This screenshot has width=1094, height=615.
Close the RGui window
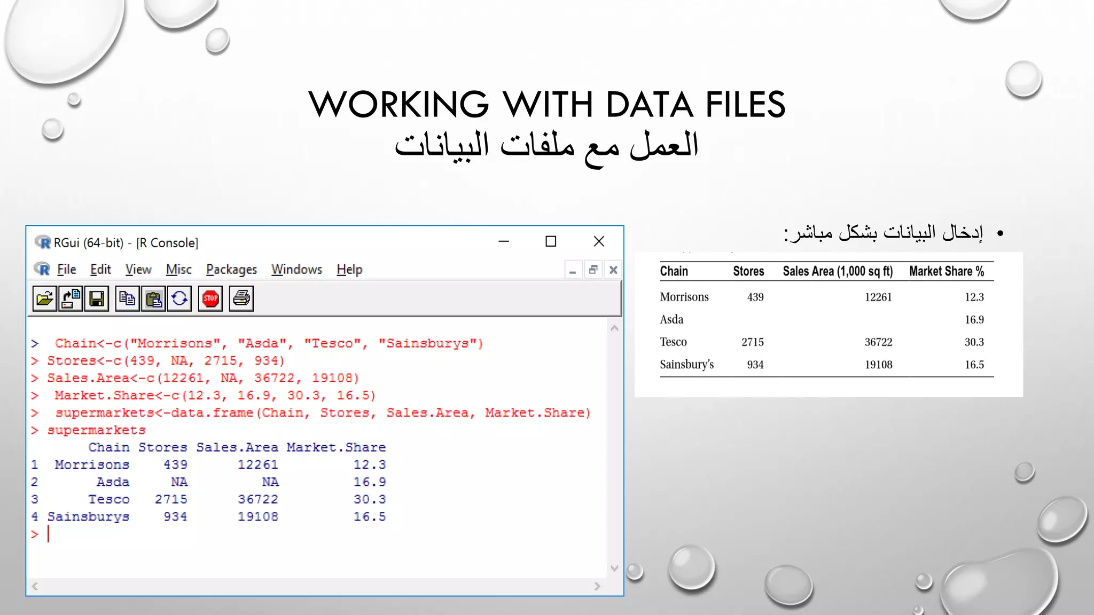coord(599,242)
